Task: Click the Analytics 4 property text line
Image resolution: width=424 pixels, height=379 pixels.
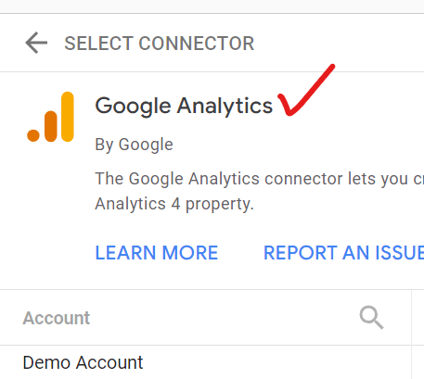Action: coord(174,204)
